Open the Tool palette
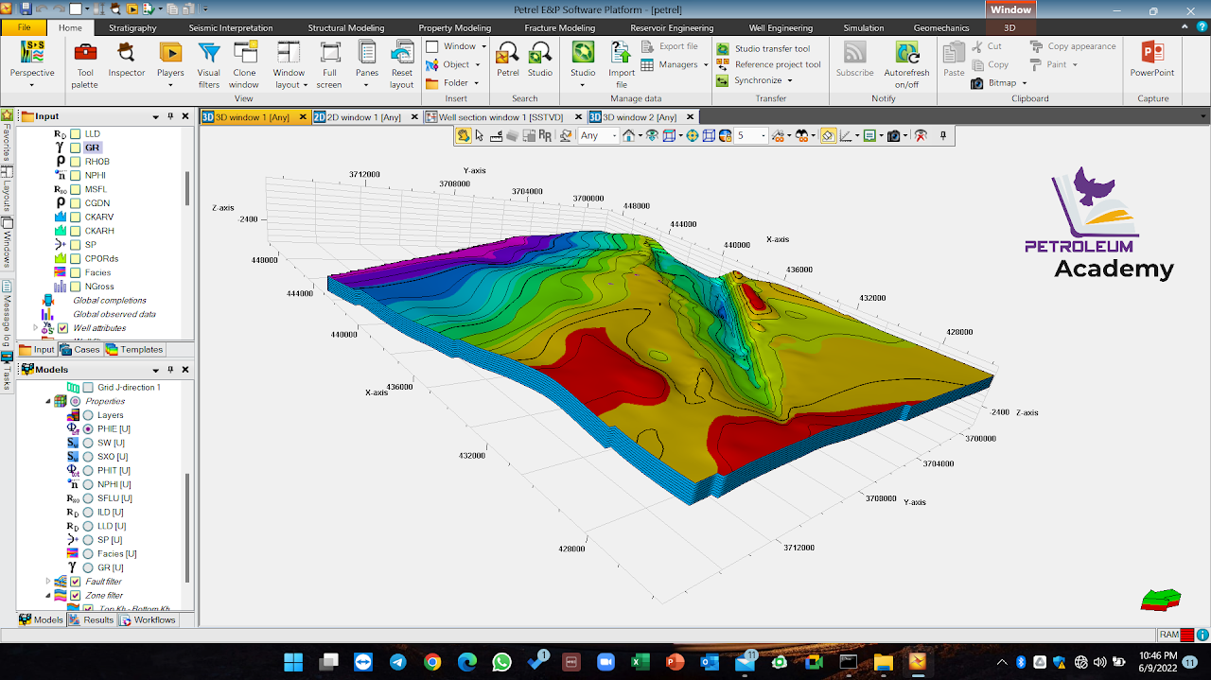 (x=85, y=64)
